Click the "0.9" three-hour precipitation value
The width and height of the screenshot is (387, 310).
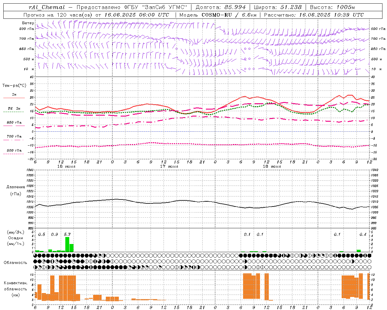54,234
